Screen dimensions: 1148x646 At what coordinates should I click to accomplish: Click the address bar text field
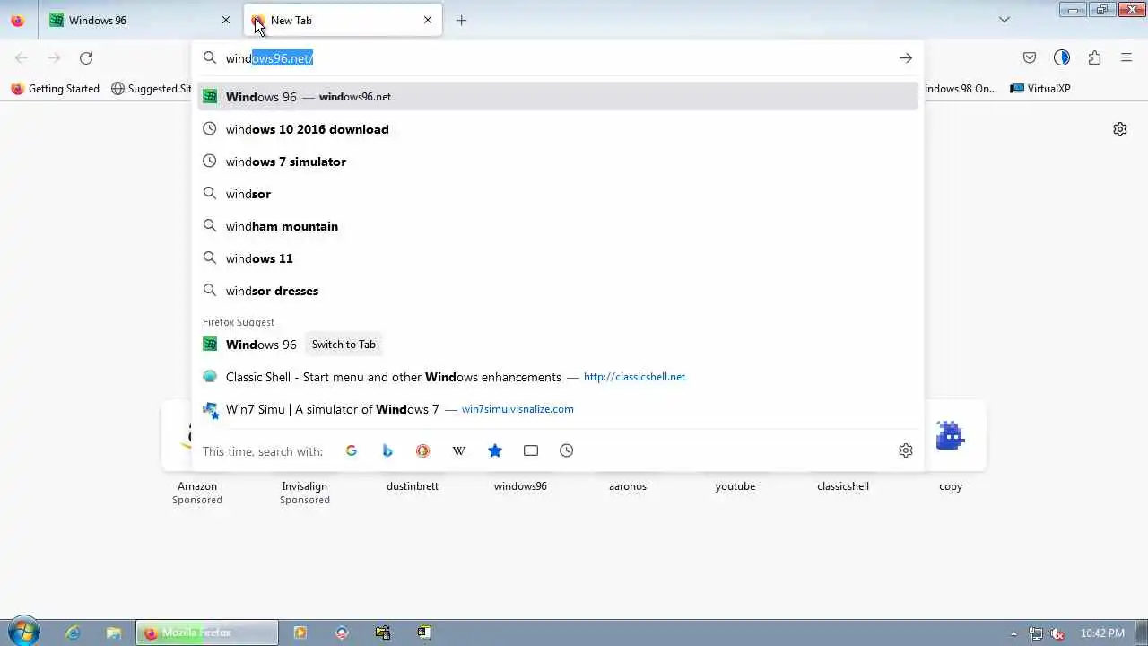(x=556, y=58)
